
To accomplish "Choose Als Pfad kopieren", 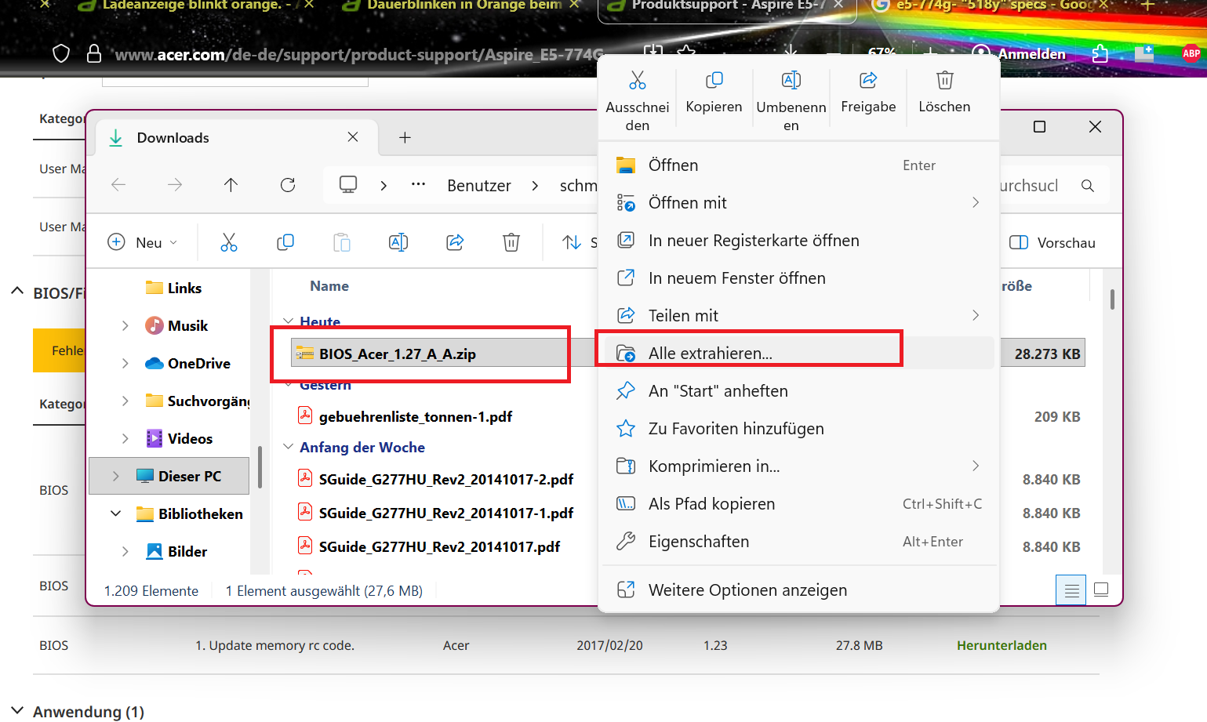I will click(798, 504).
